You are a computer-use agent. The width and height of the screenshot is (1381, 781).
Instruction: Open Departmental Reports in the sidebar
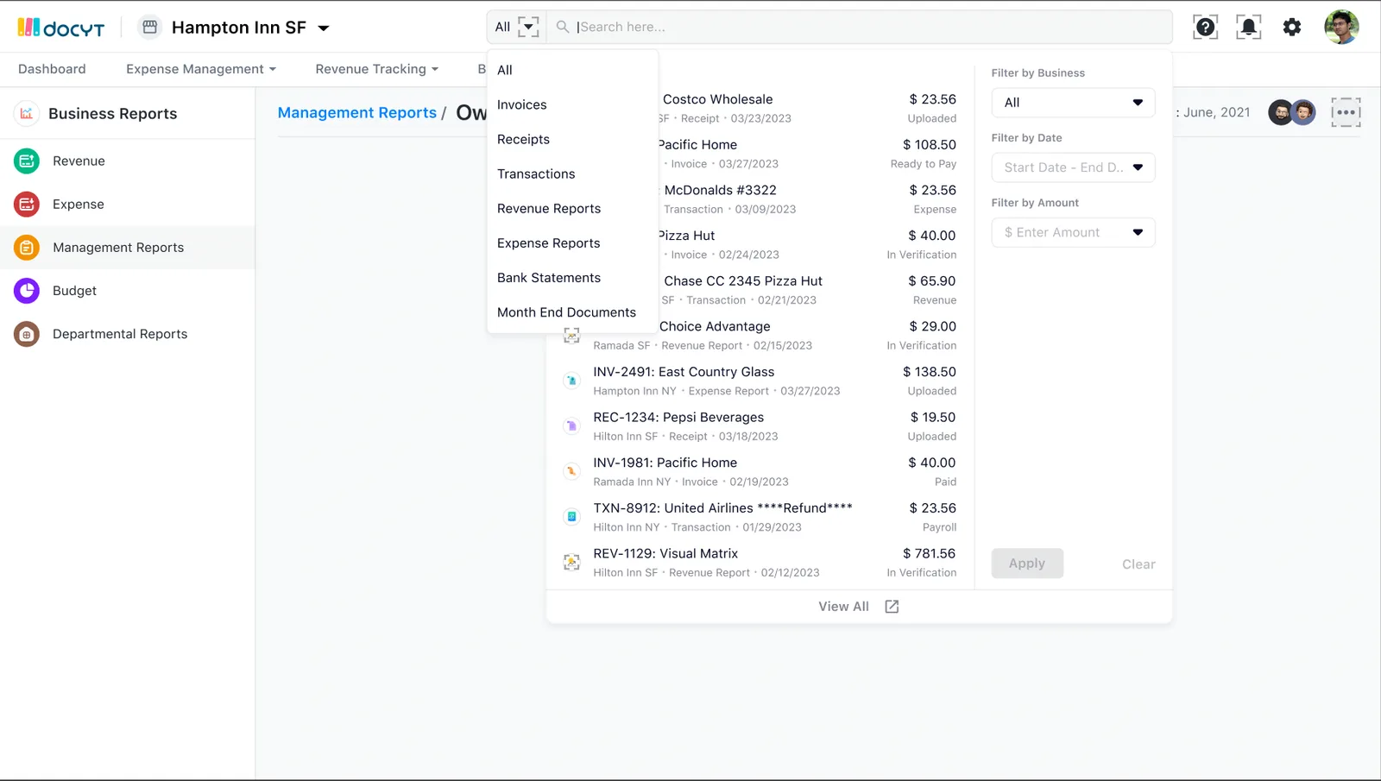click(128, 334)
